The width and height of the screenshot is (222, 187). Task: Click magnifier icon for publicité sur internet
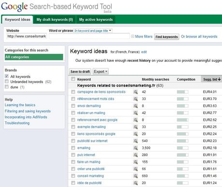click(136, 141)
